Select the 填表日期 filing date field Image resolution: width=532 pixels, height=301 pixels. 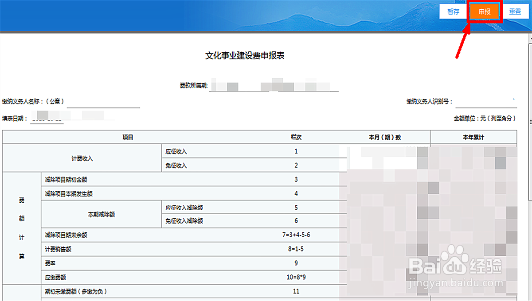click(x=47, y=119)
